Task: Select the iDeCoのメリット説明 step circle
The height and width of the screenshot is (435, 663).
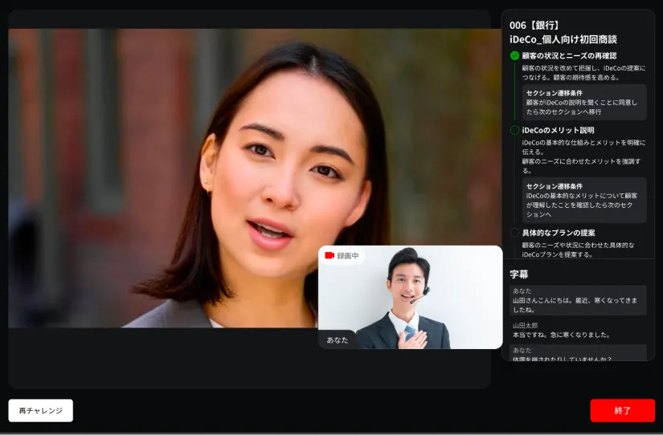Action: pyautogui.click(x=514, y=130)
